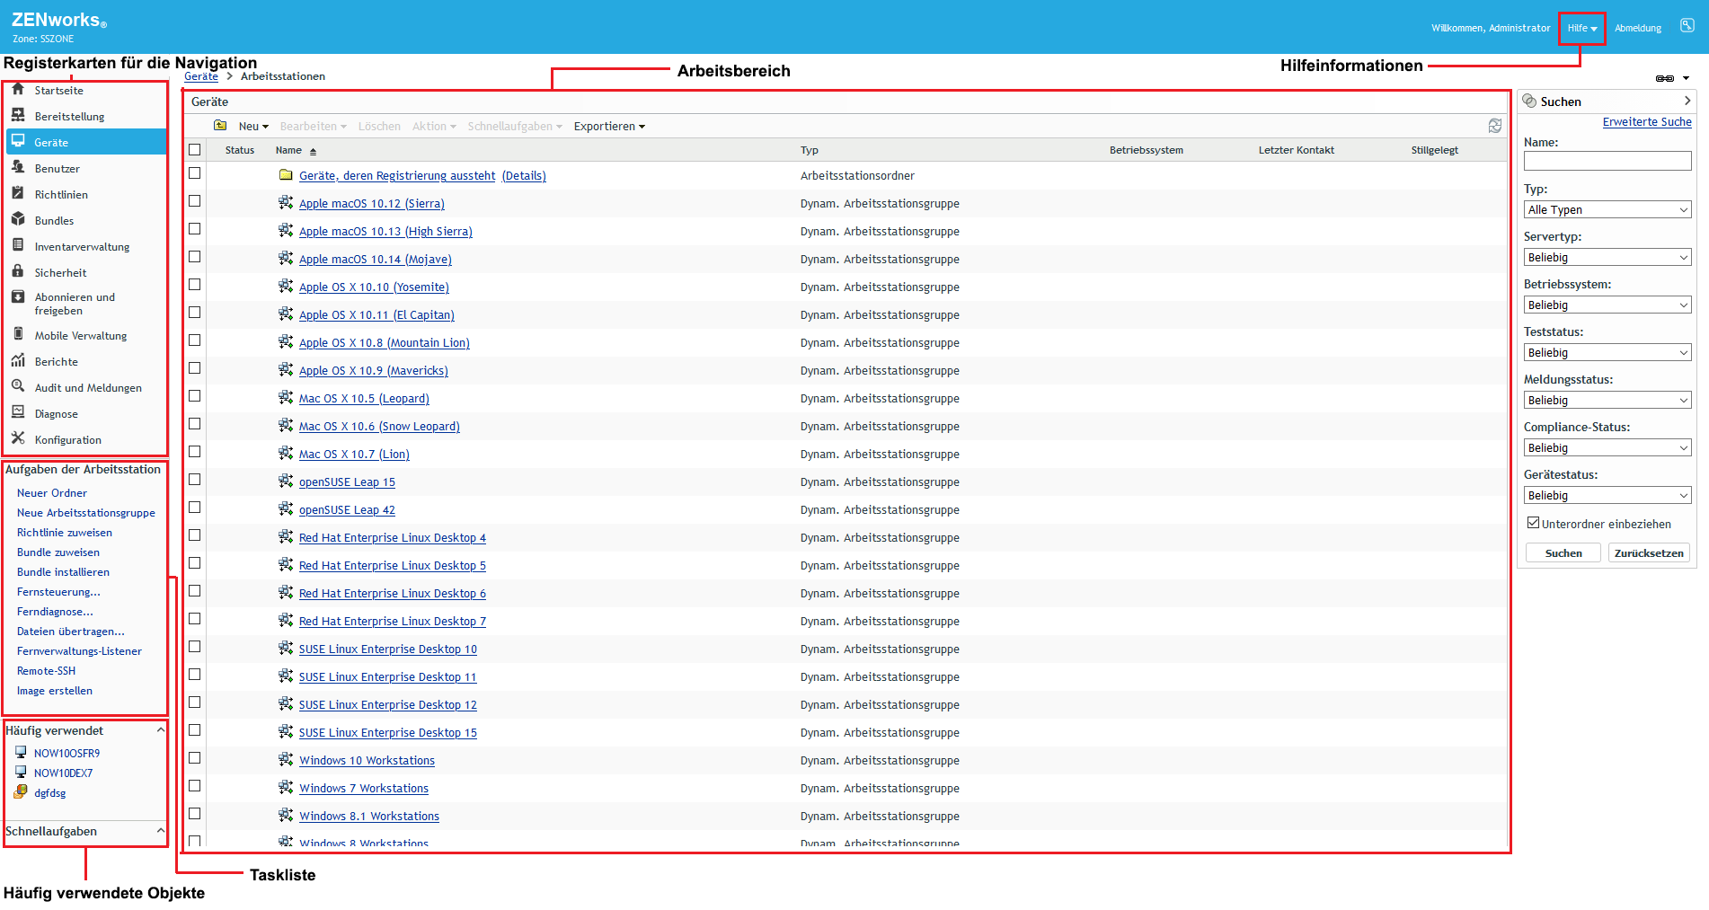Open the Erweiterte Suche link
This screenshot has height=910, width=1709.
pyautogui.click(x=1647, y=122)
